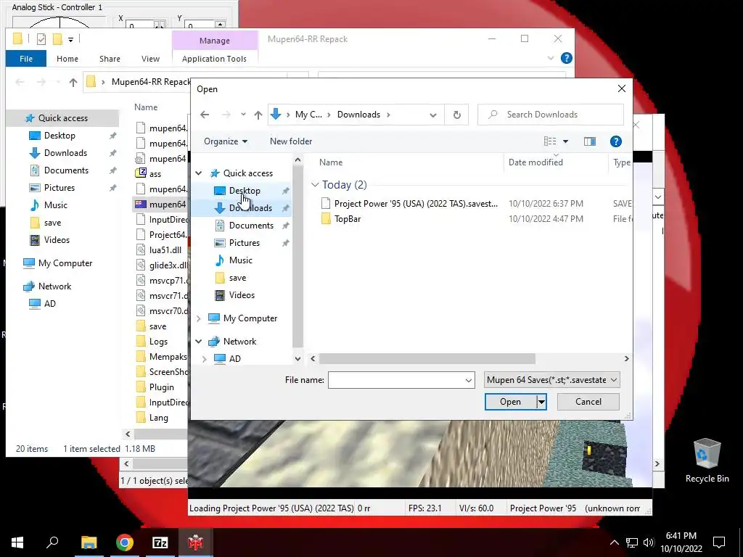Click the Open button
The image size is (743, 557).
tap(510, 402)
